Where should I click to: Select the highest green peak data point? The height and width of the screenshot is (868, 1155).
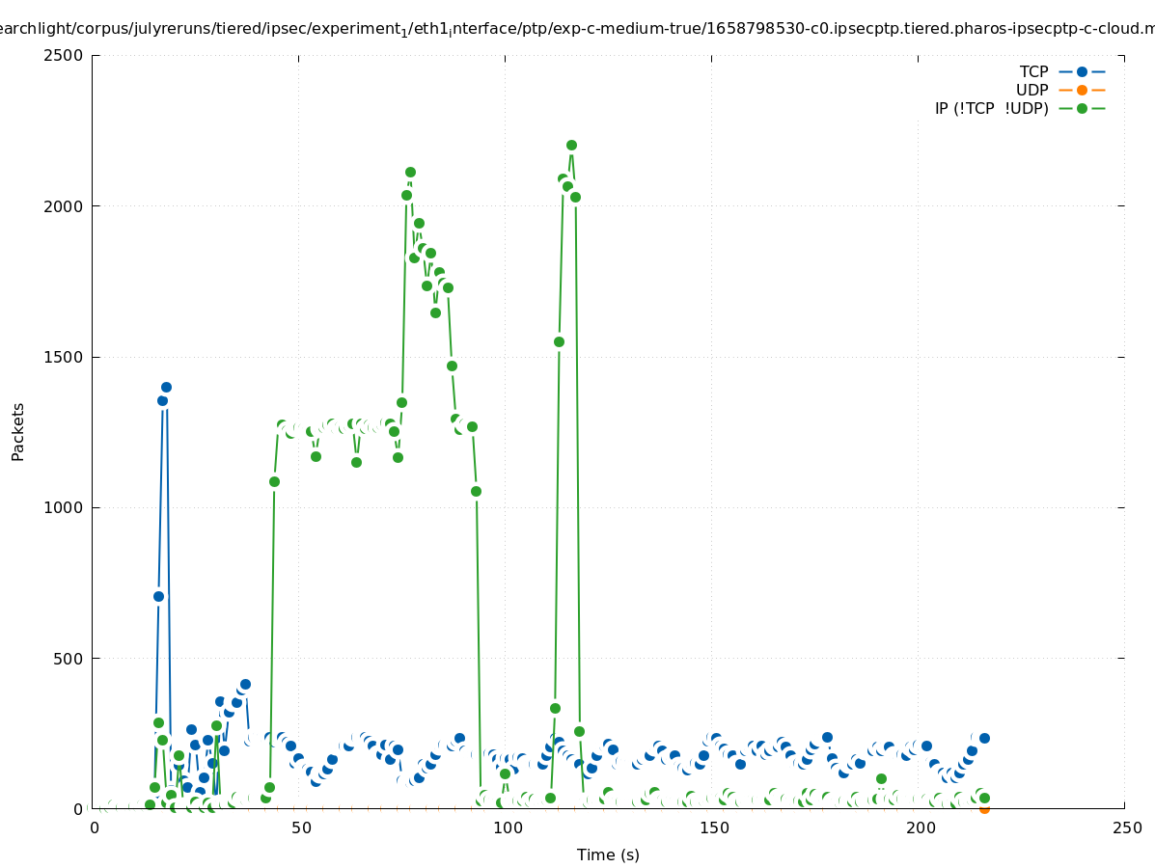tap(571, 146)
